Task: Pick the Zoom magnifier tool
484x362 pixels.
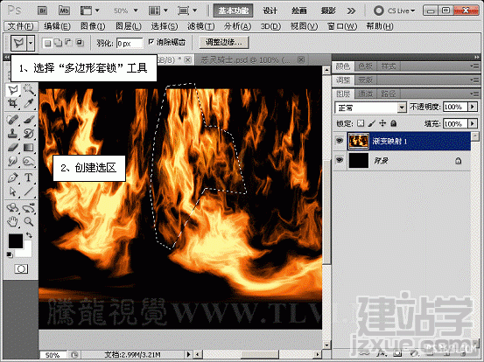Action: click(28, 221)
